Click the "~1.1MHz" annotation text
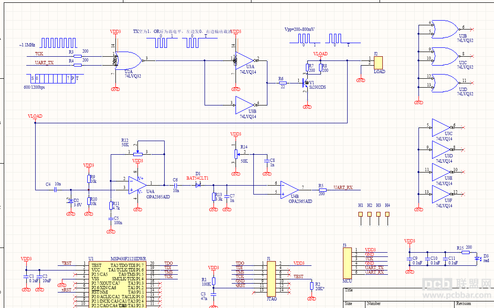494x308 pixels. (x=27, y=45)
